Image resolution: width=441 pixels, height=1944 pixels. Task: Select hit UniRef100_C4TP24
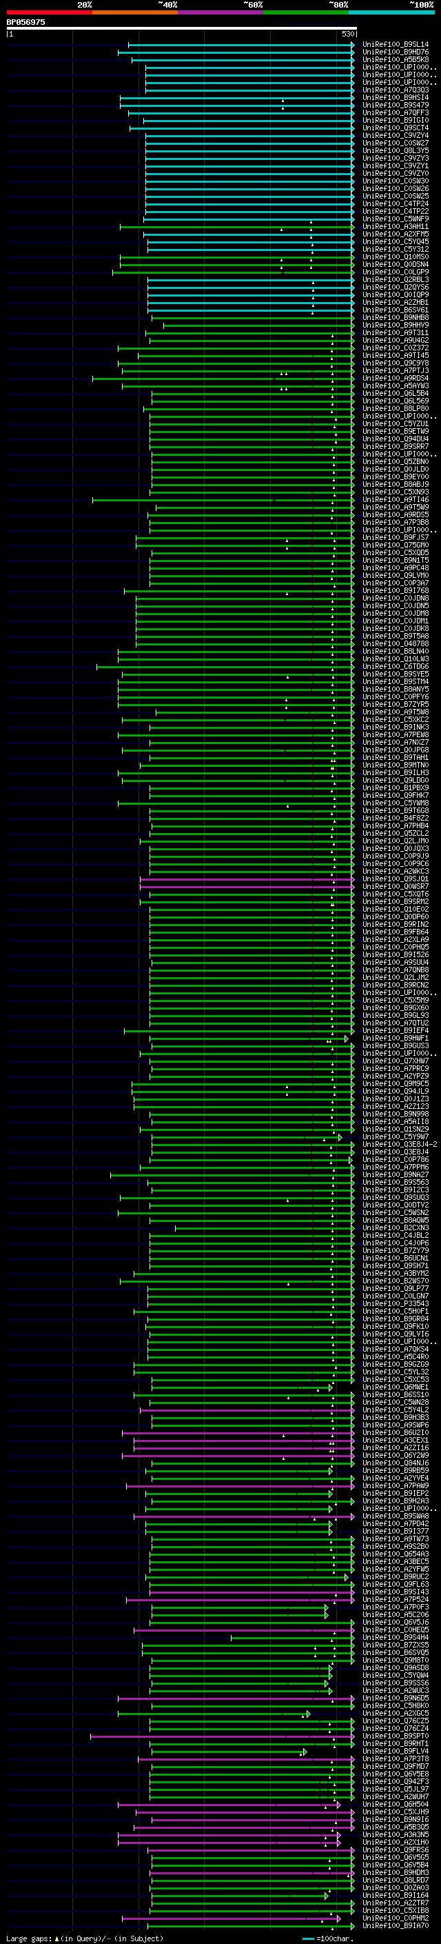coord(396,203)
